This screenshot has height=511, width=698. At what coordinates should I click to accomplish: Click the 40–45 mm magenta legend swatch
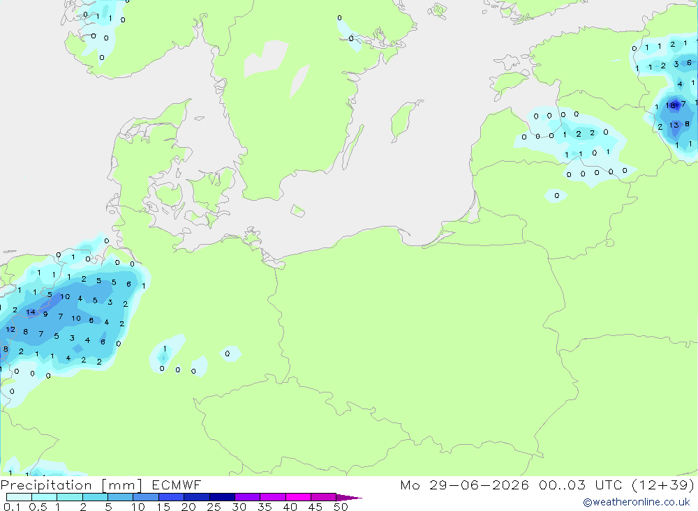[298, 497]
